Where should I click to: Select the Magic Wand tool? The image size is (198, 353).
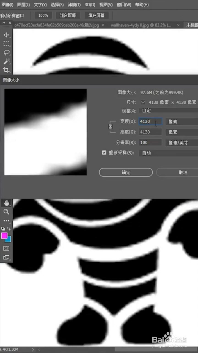pos(6,61)
